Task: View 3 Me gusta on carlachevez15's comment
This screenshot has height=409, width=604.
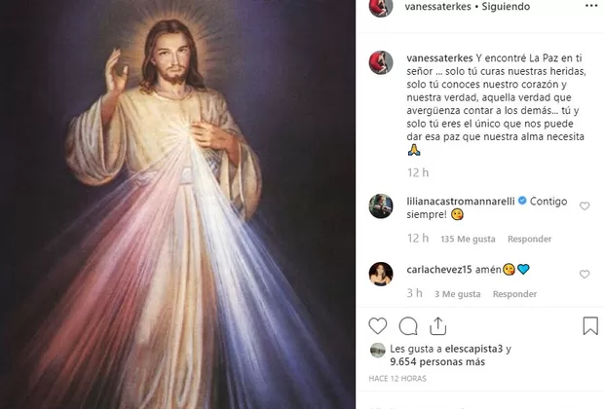Action: point(458,294)
